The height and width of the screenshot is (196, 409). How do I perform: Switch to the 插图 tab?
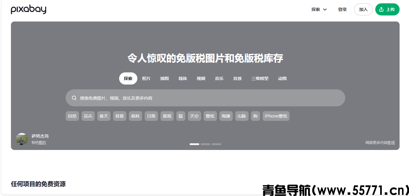tap(164, 78)
